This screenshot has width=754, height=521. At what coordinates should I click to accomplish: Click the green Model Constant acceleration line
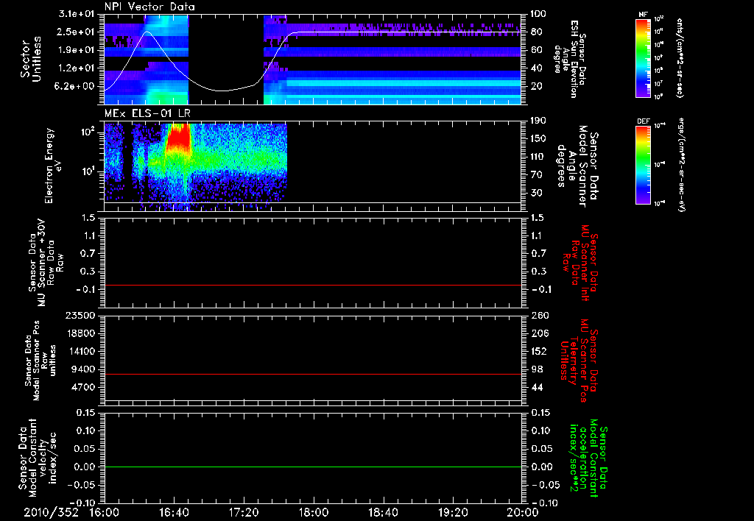pos(313,467)
